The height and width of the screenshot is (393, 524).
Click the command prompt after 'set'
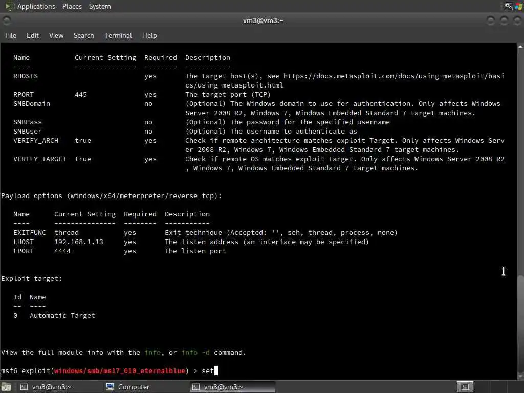click(215, 370)
